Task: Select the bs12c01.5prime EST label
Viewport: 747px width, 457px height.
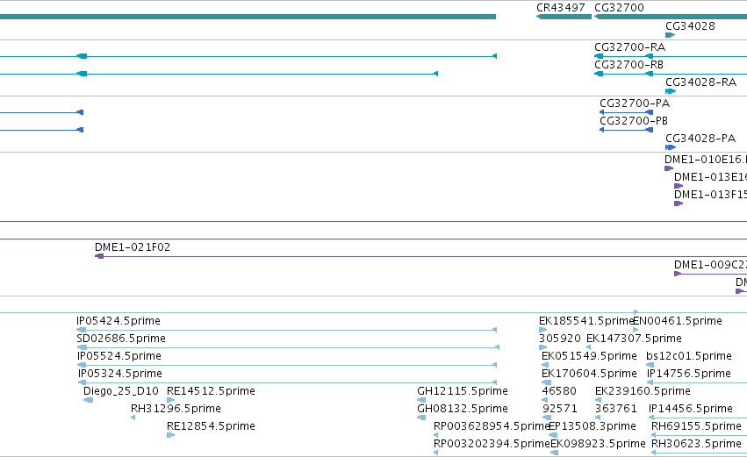Action: point(688,356)
